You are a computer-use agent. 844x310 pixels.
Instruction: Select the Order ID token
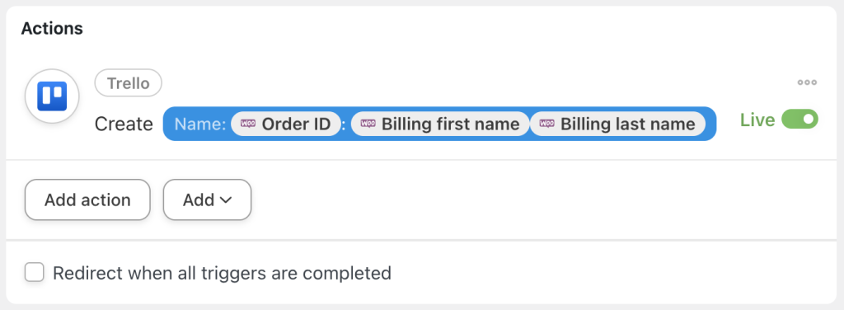(x=286, y=124)
